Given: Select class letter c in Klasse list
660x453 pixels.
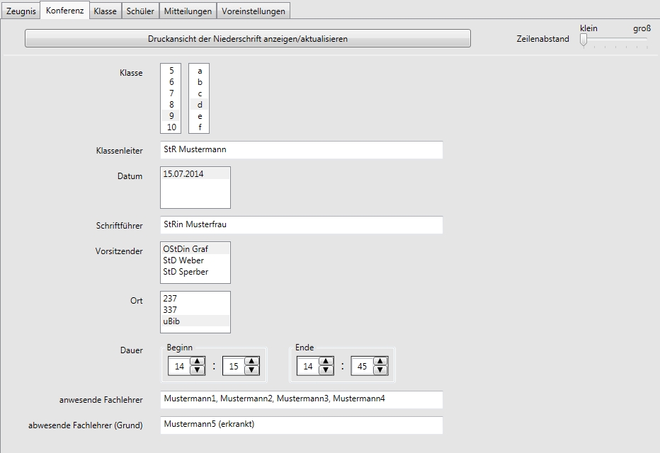Looking at the screenshot, I should click(x=200, y=93).
